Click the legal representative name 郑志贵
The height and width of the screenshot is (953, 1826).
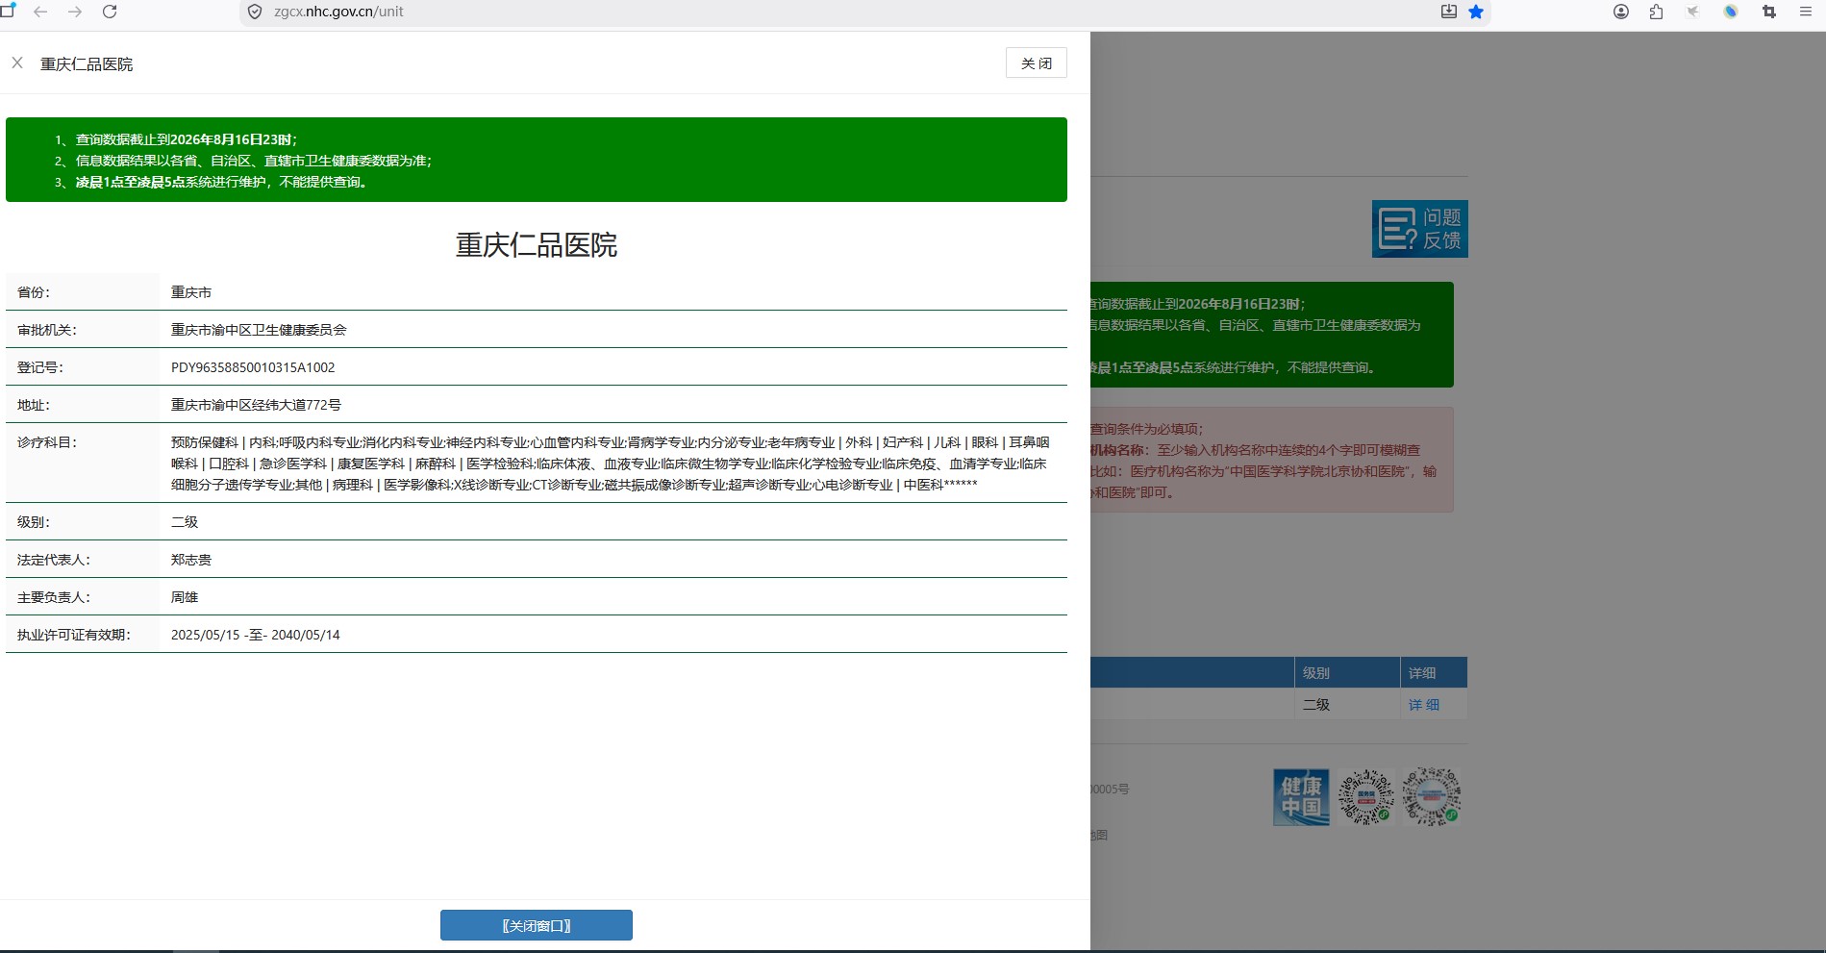click(x=191, y=560)
